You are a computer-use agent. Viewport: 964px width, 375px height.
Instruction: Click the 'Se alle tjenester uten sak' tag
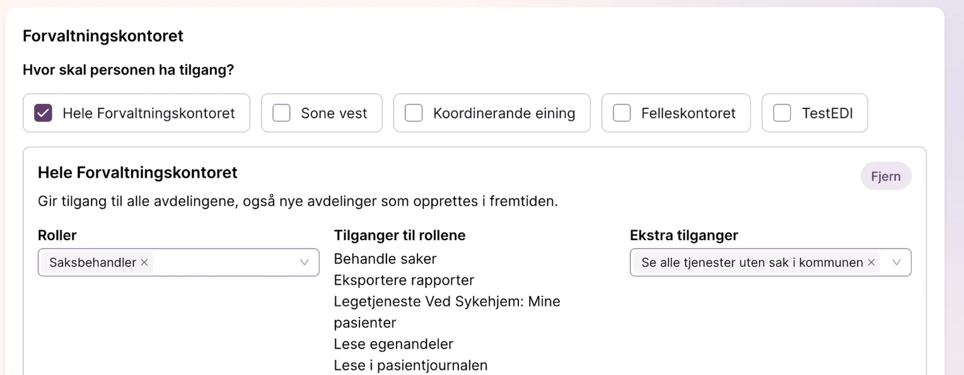pos(752,263)
